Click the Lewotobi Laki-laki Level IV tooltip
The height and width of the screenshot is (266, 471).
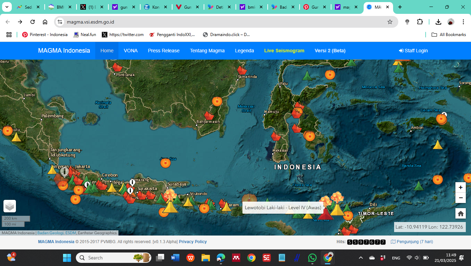click(283, 208)
